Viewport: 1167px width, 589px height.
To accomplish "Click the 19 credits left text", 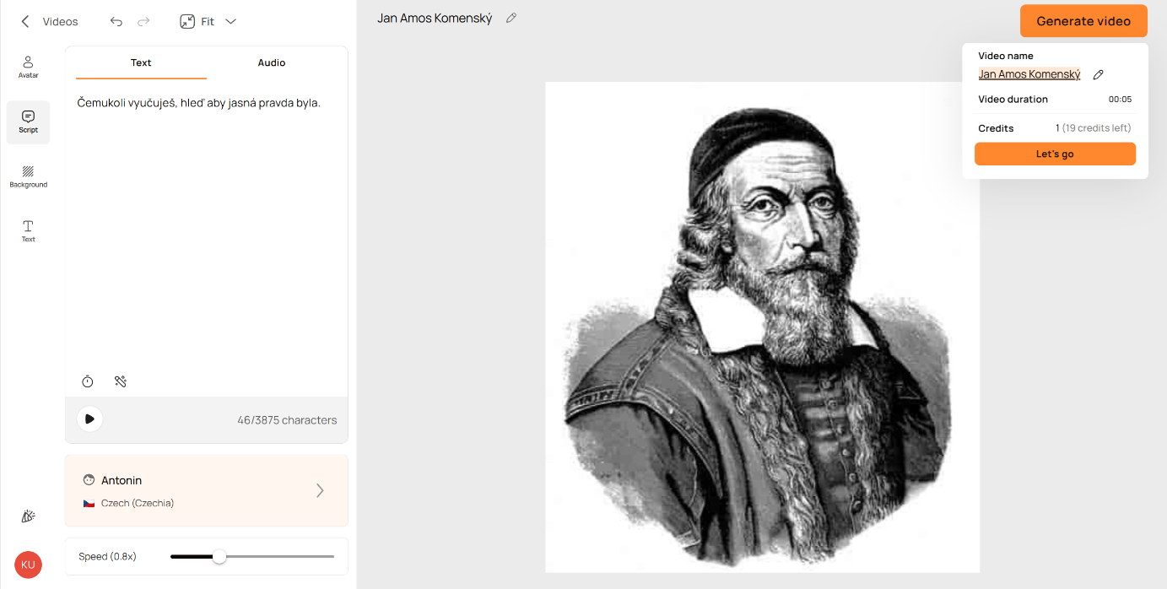I will pos(1096,128).
